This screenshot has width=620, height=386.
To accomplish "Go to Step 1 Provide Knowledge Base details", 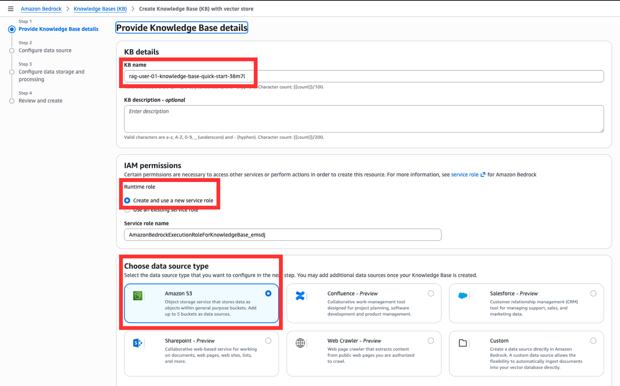I will coord(58,29).
